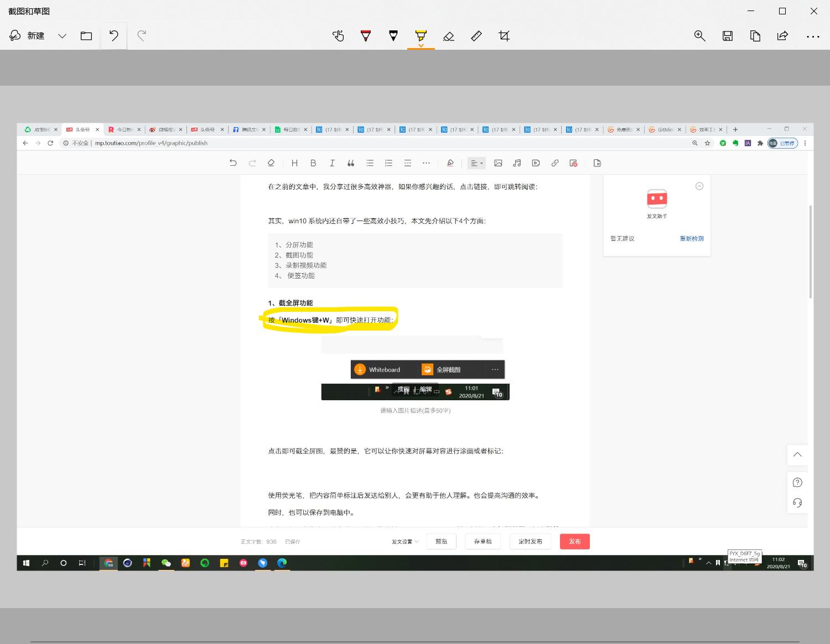Toggle bold formatting in the editor
Viewport: 830px width, 644px height.
[x=313, y=163]
